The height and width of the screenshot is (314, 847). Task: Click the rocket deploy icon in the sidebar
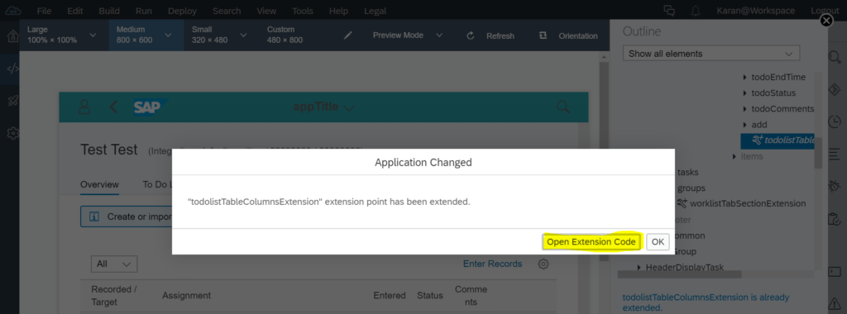point(12,101)
